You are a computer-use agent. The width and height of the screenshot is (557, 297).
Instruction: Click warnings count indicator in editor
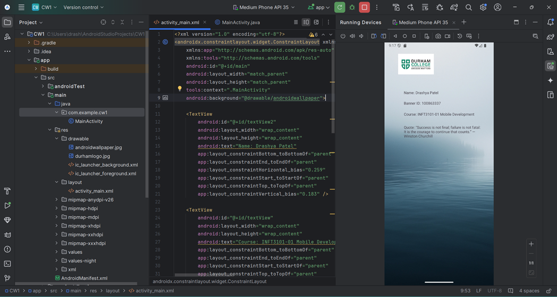314,35
